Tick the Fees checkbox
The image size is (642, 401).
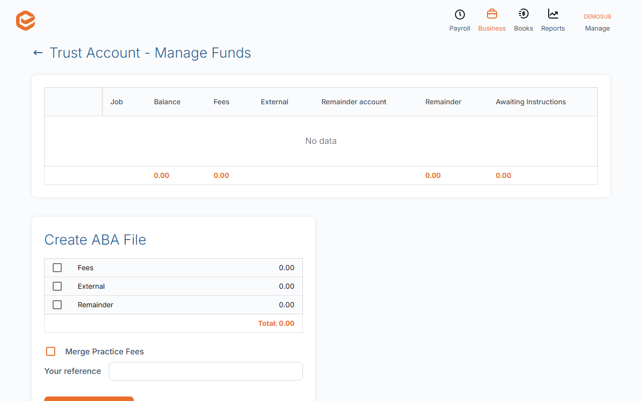pos(57,268)
